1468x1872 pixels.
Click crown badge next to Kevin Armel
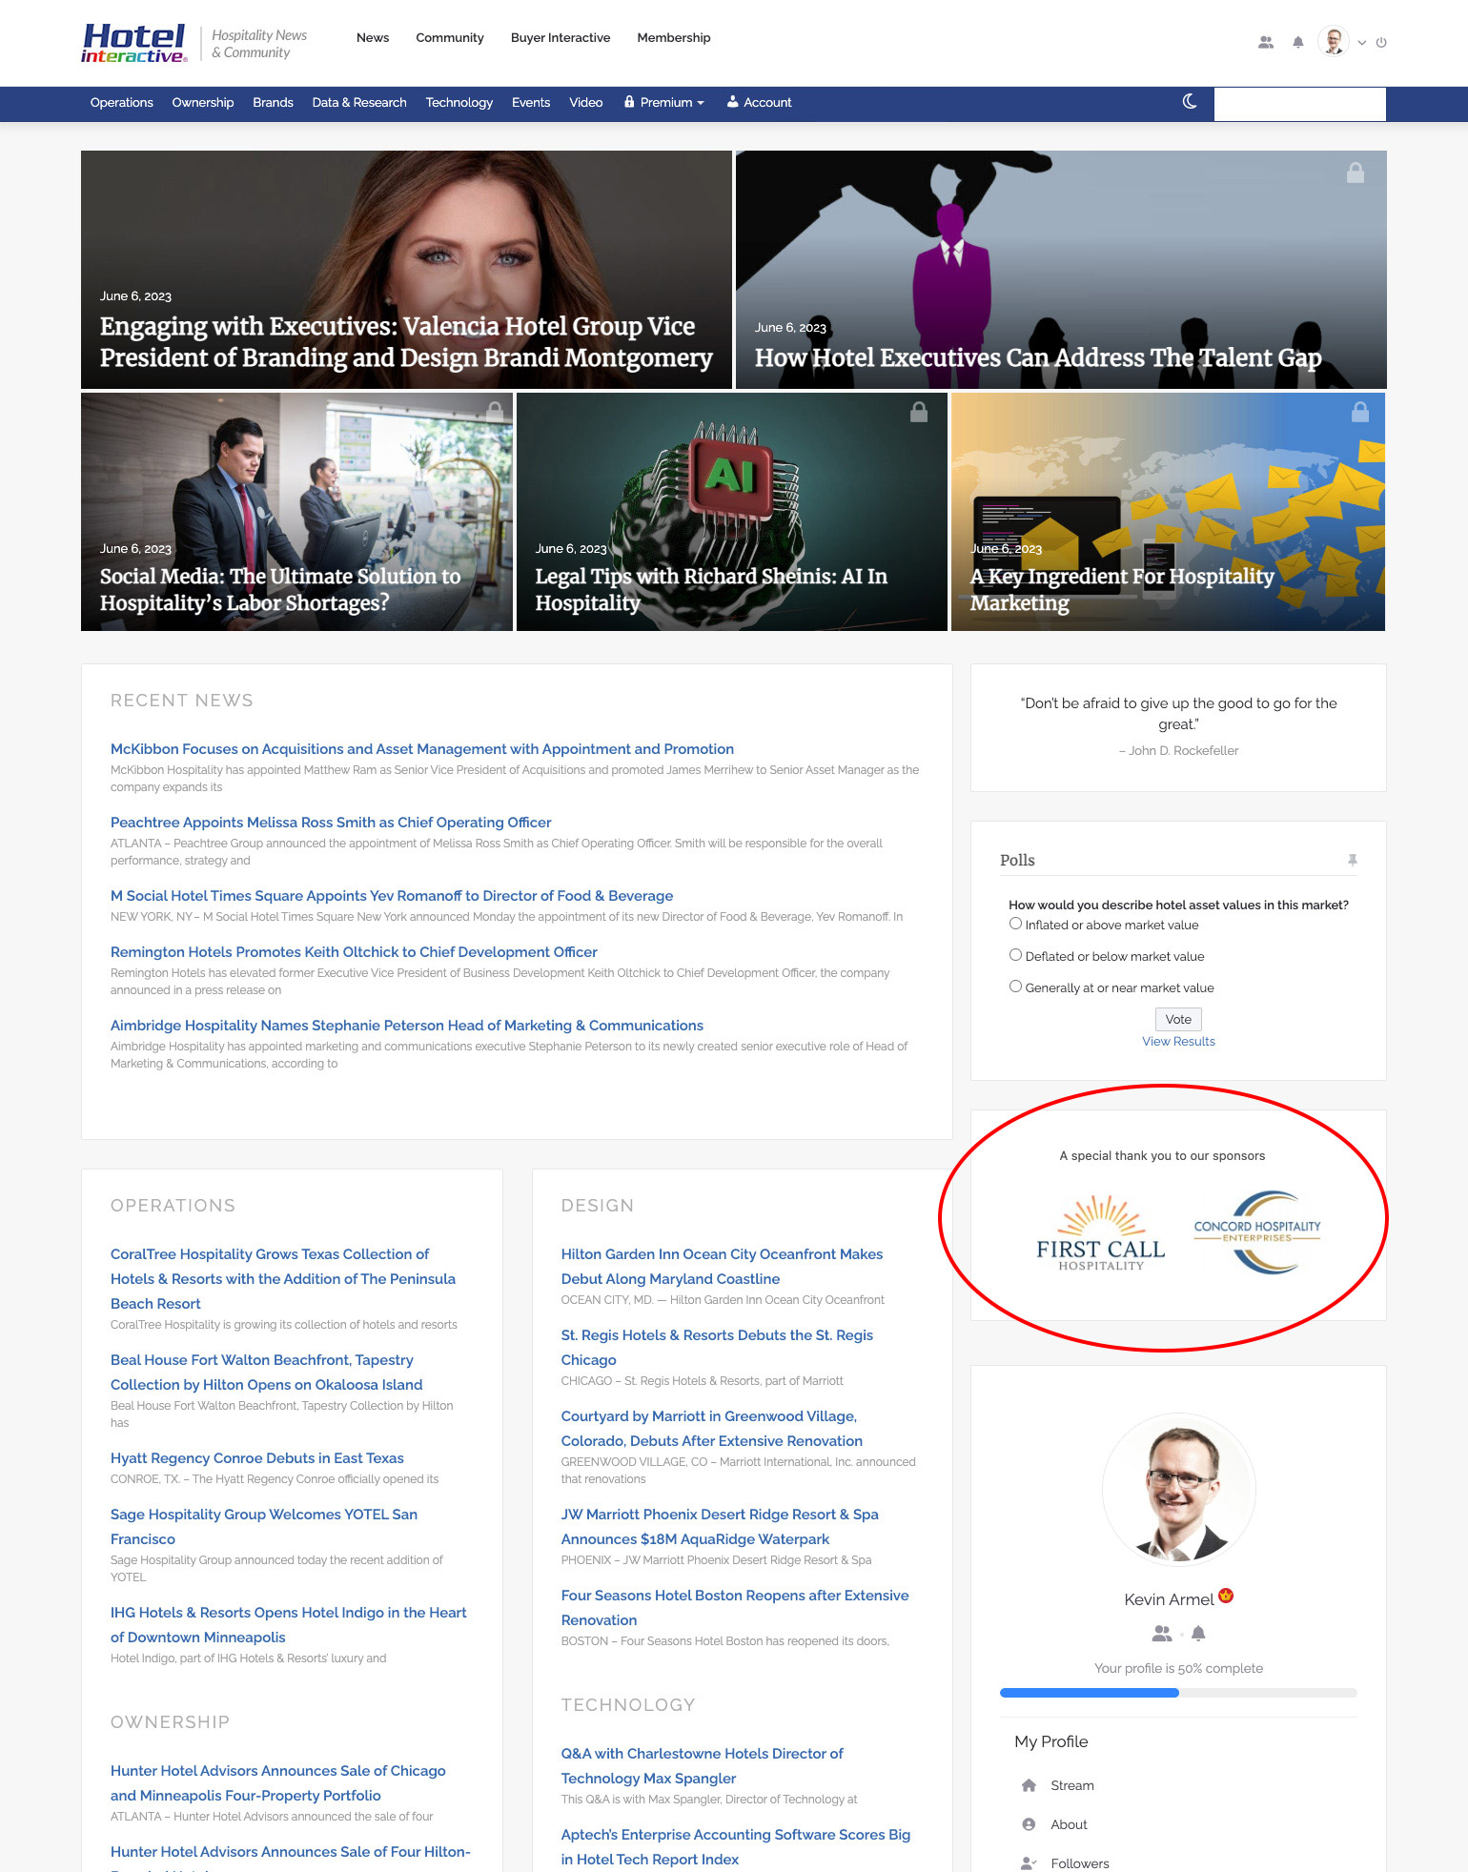(1227, 1596)
